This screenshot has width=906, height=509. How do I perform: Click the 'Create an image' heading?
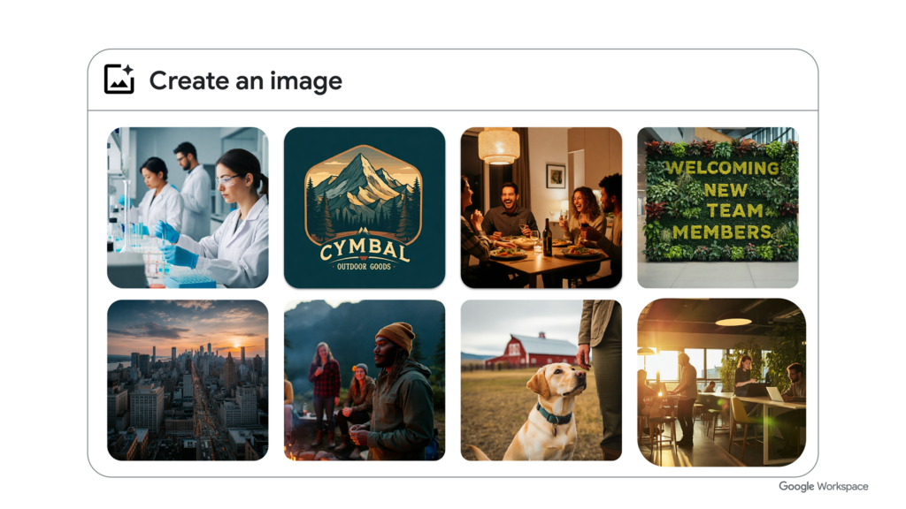(245, 80)
